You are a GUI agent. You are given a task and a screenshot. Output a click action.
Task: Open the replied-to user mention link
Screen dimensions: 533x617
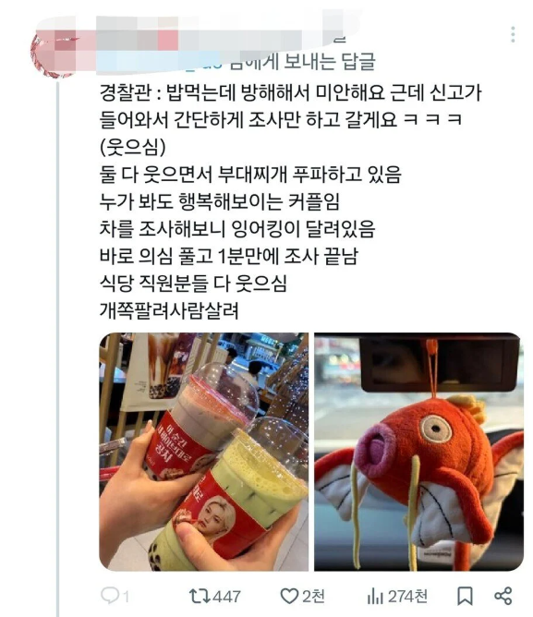(x=162, y=62)
